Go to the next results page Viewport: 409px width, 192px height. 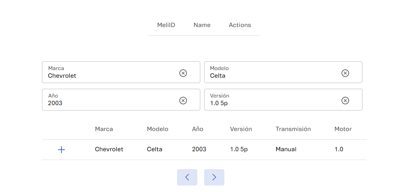214,177
